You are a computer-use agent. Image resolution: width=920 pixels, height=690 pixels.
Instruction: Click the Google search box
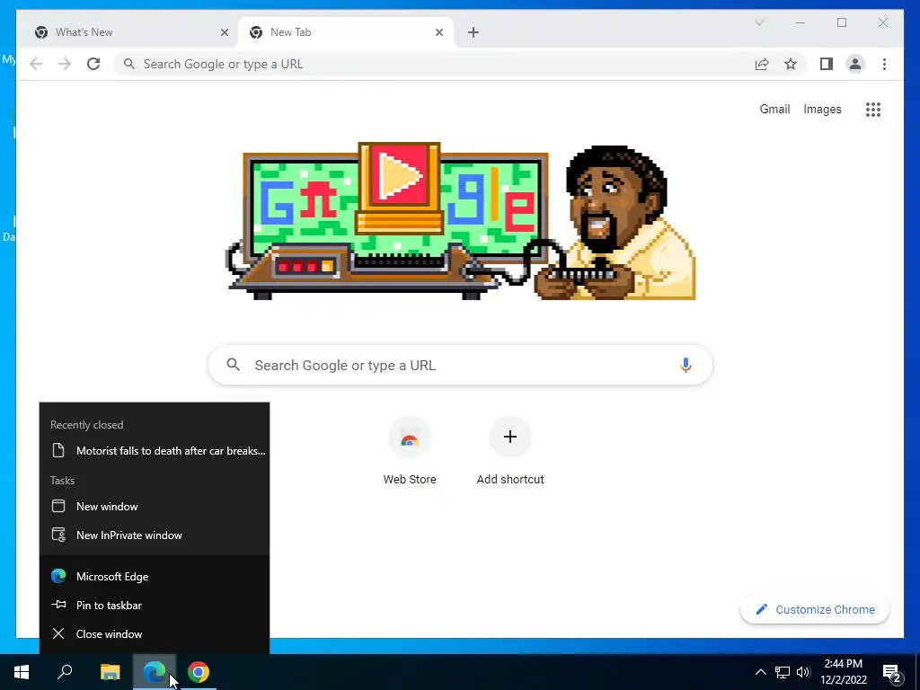[x=460, y=365]
